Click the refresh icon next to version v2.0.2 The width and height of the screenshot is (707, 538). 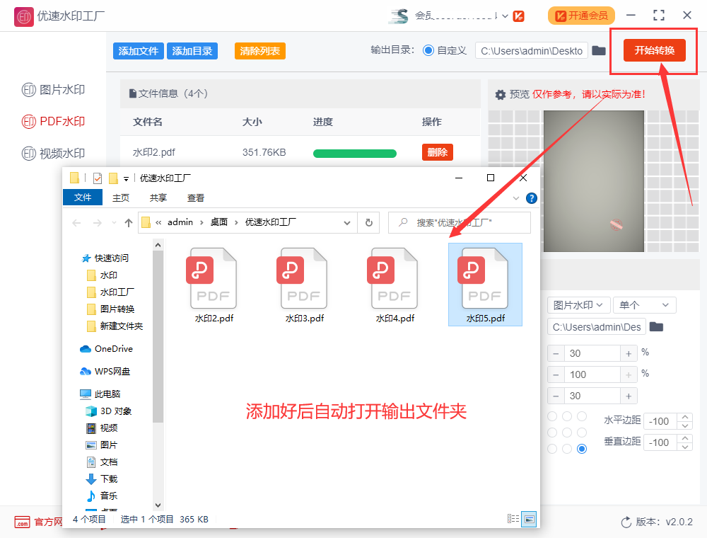click(x=625, y=522)
